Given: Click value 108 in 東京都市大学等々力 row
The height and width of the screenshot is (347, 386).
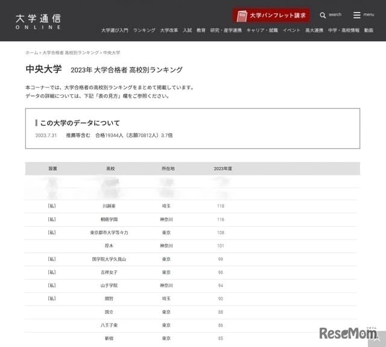Looking at the screenshot, I should pos(221,232).
